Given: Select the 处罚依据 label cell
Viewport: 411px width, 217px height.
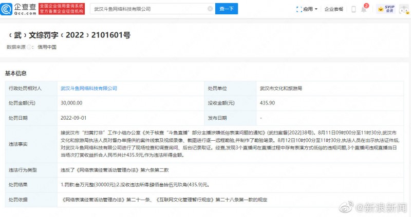Looking at the screenshot, I should tap(31, 200).
